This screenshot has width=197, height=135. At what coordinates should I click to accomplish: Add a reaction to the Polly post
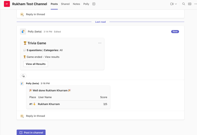pyautogui.click(x=23, y=76)
